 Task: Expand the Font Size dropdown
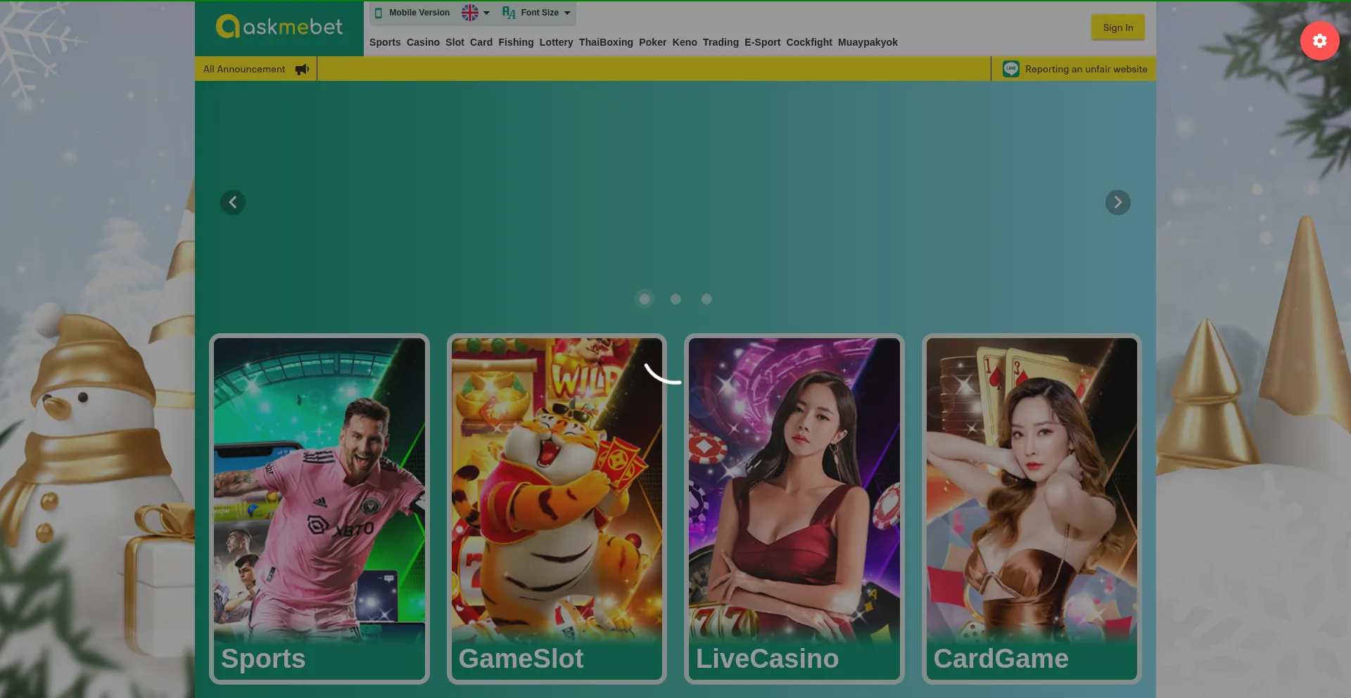click(566, 13)
